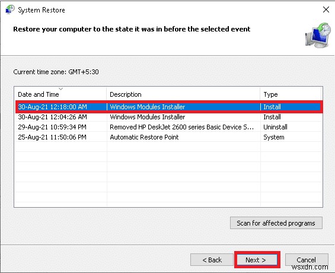Click the System Restore title bar icon
The width and height of the screenshot is (335, 273).
(x=10, y=9)
